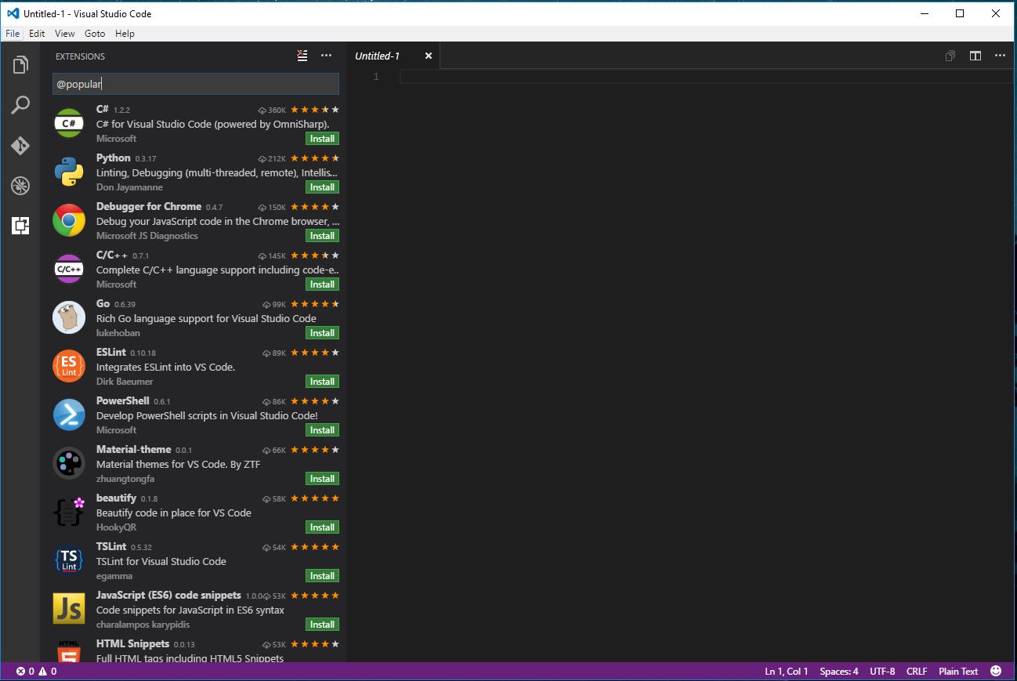Click the ESLint extension icon
Viewport: 1017px width, 681px height.
pyautogui.click(x=69, y=367)
